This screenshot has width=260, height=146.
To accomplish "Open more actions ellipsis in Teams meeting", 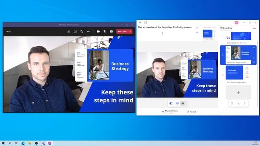I will 89,32.
